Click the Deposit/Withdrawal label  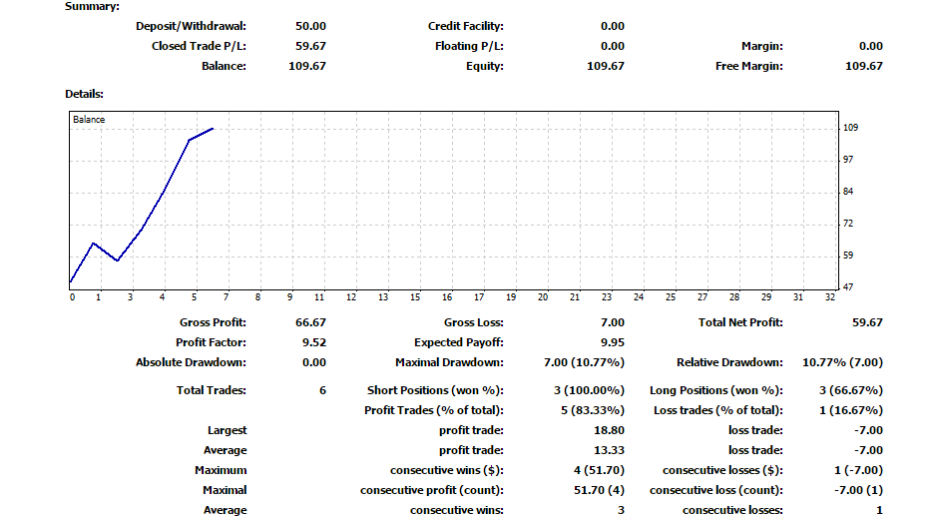191,26
